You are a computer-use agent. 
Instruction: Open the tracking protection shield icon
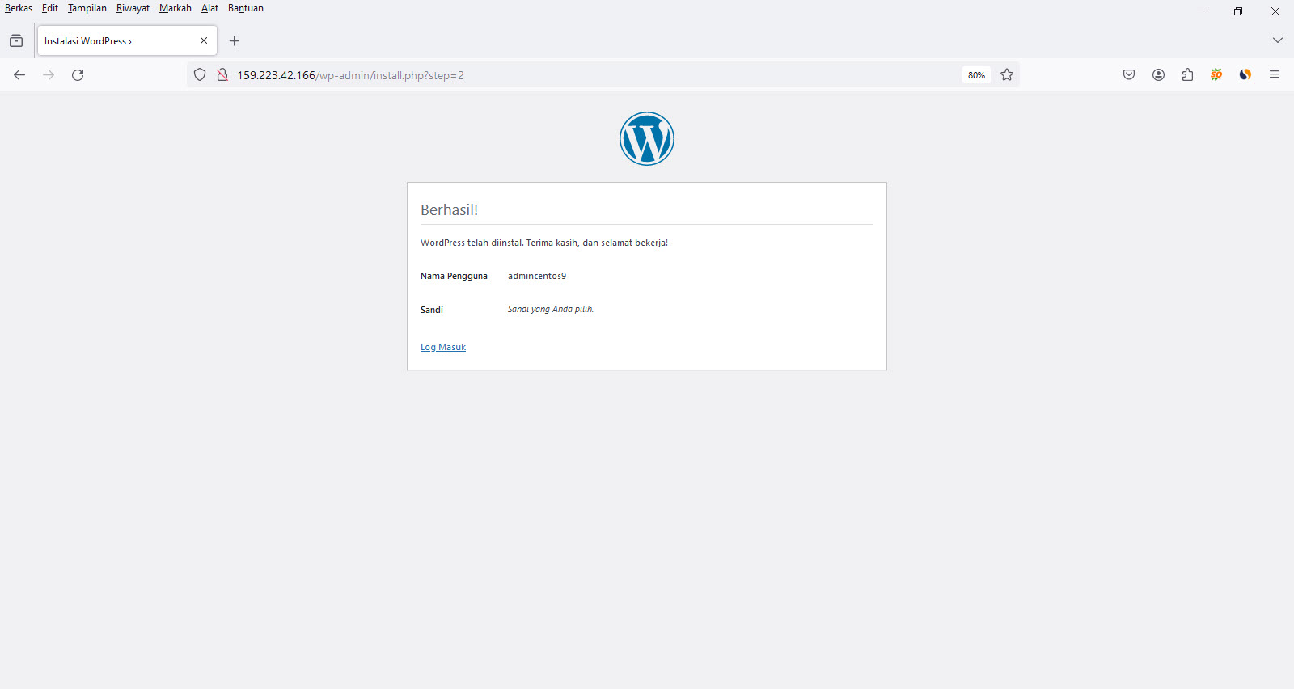pyautogui.click(x=200, y=75)
